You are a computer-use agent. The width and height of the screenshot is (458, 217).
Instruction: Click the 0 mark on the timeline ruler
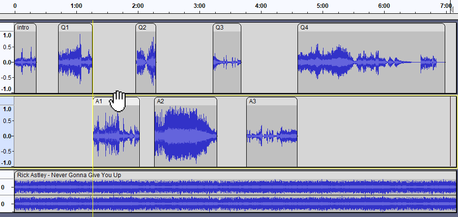pos(15,5)
